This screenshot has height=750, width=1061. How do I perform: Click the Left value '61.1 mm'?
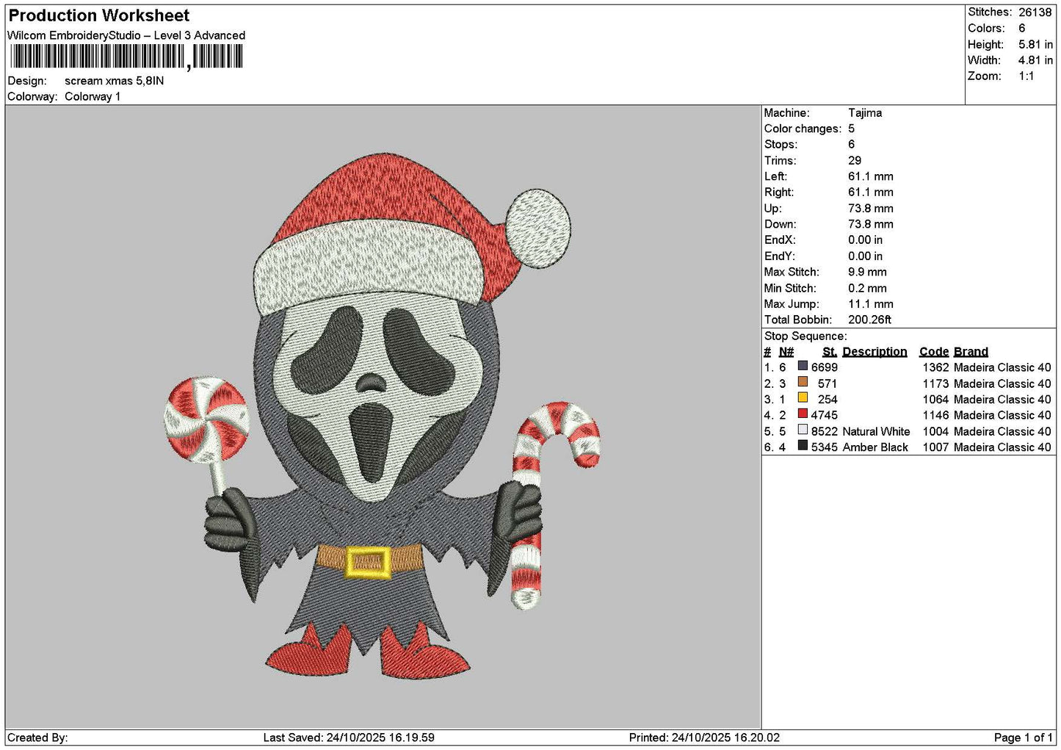871,176
